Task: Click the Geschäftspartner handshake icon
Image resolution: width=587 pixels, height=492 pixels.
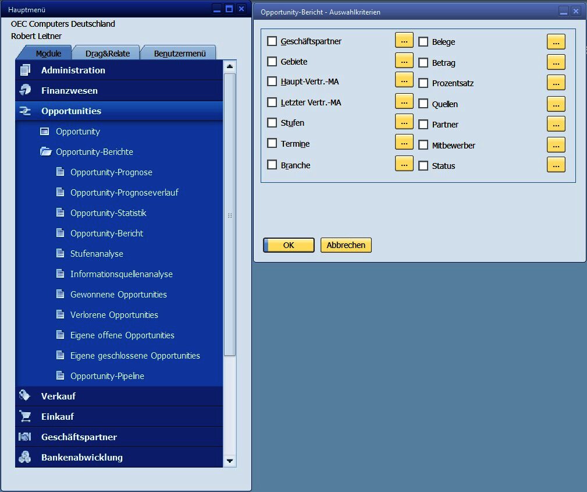Action: tap(25, 437)
